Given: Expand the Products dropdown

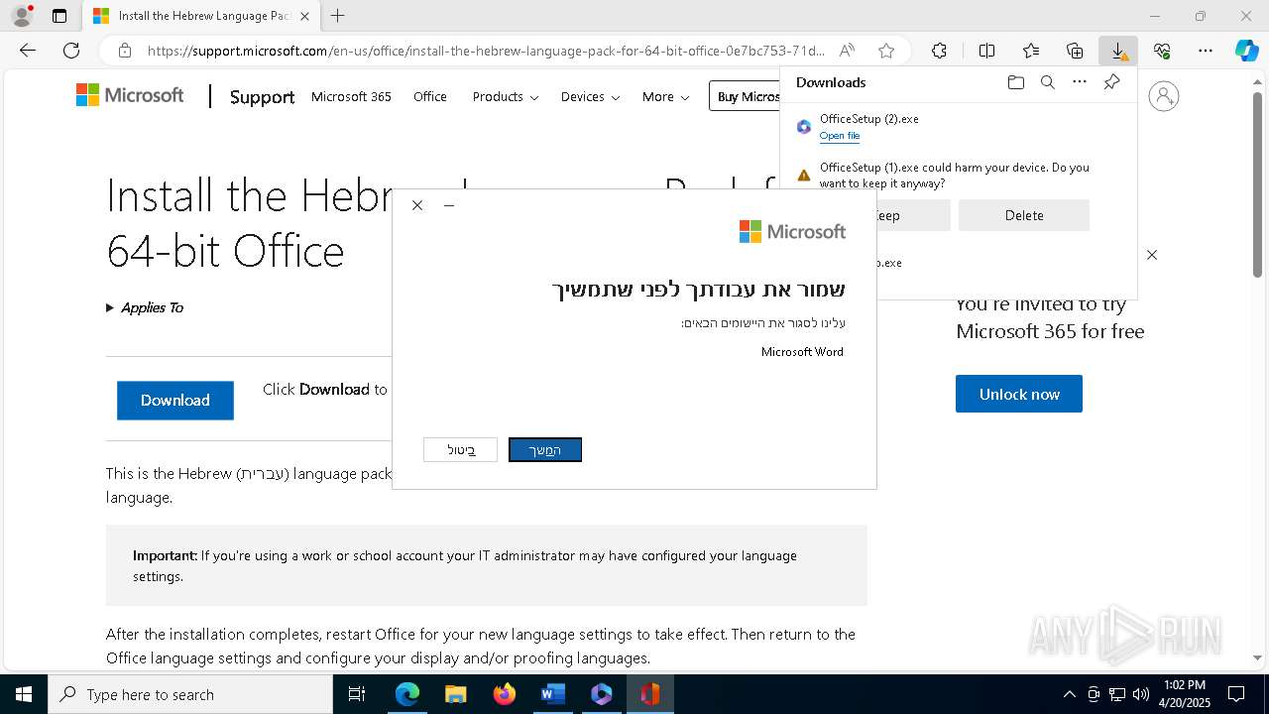Looking at the screenshot, I should click(x=506, y=96).
